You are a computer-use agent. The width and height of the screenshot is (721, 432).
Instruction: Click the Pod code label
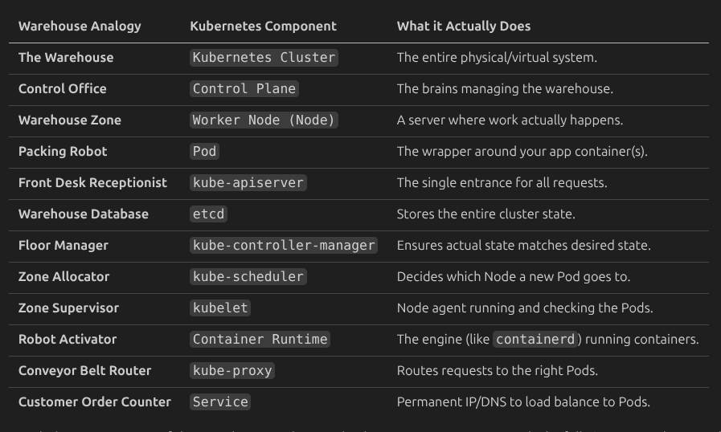click(x=204, y=152)
